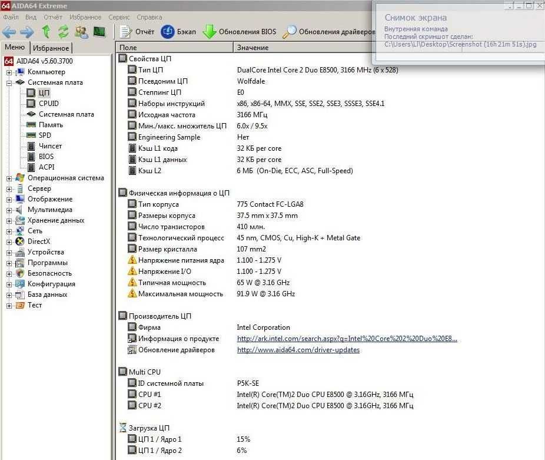Expand the Отображение tree node
This screenshot has width=545, height=460.
pos(9,200)
